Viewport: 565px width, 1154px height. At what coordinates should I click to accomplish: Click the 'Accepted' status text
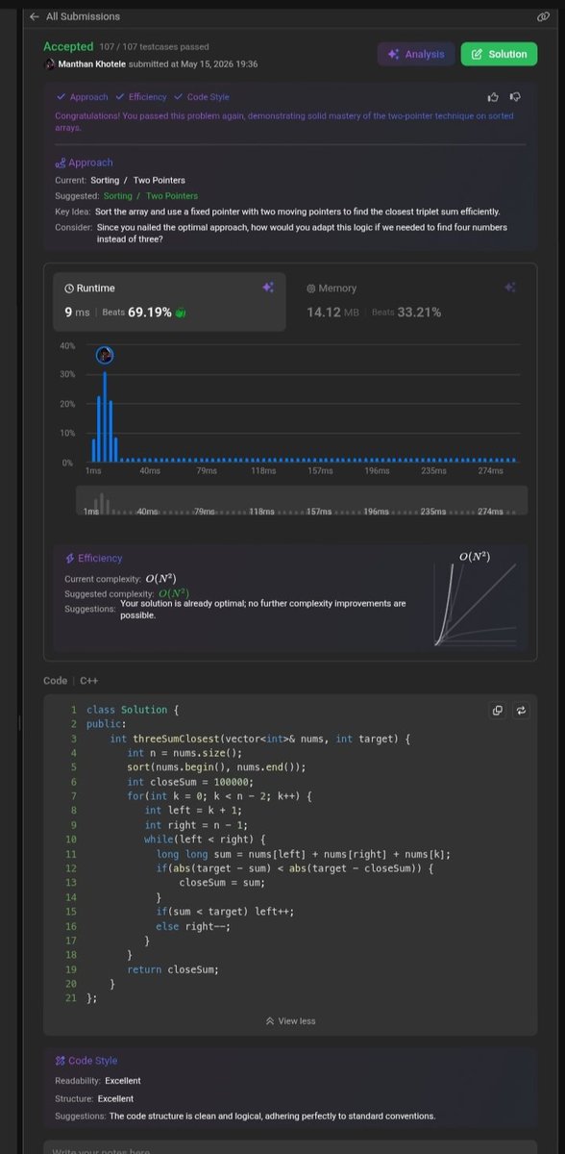coord(68,46)
